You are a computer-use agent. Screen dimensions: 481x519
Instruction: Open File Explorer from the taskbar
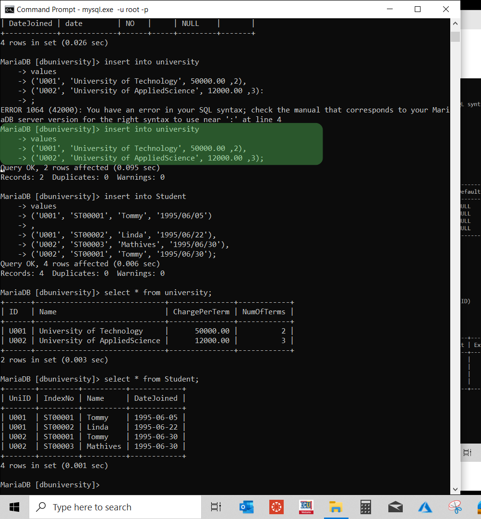(336, 507)
